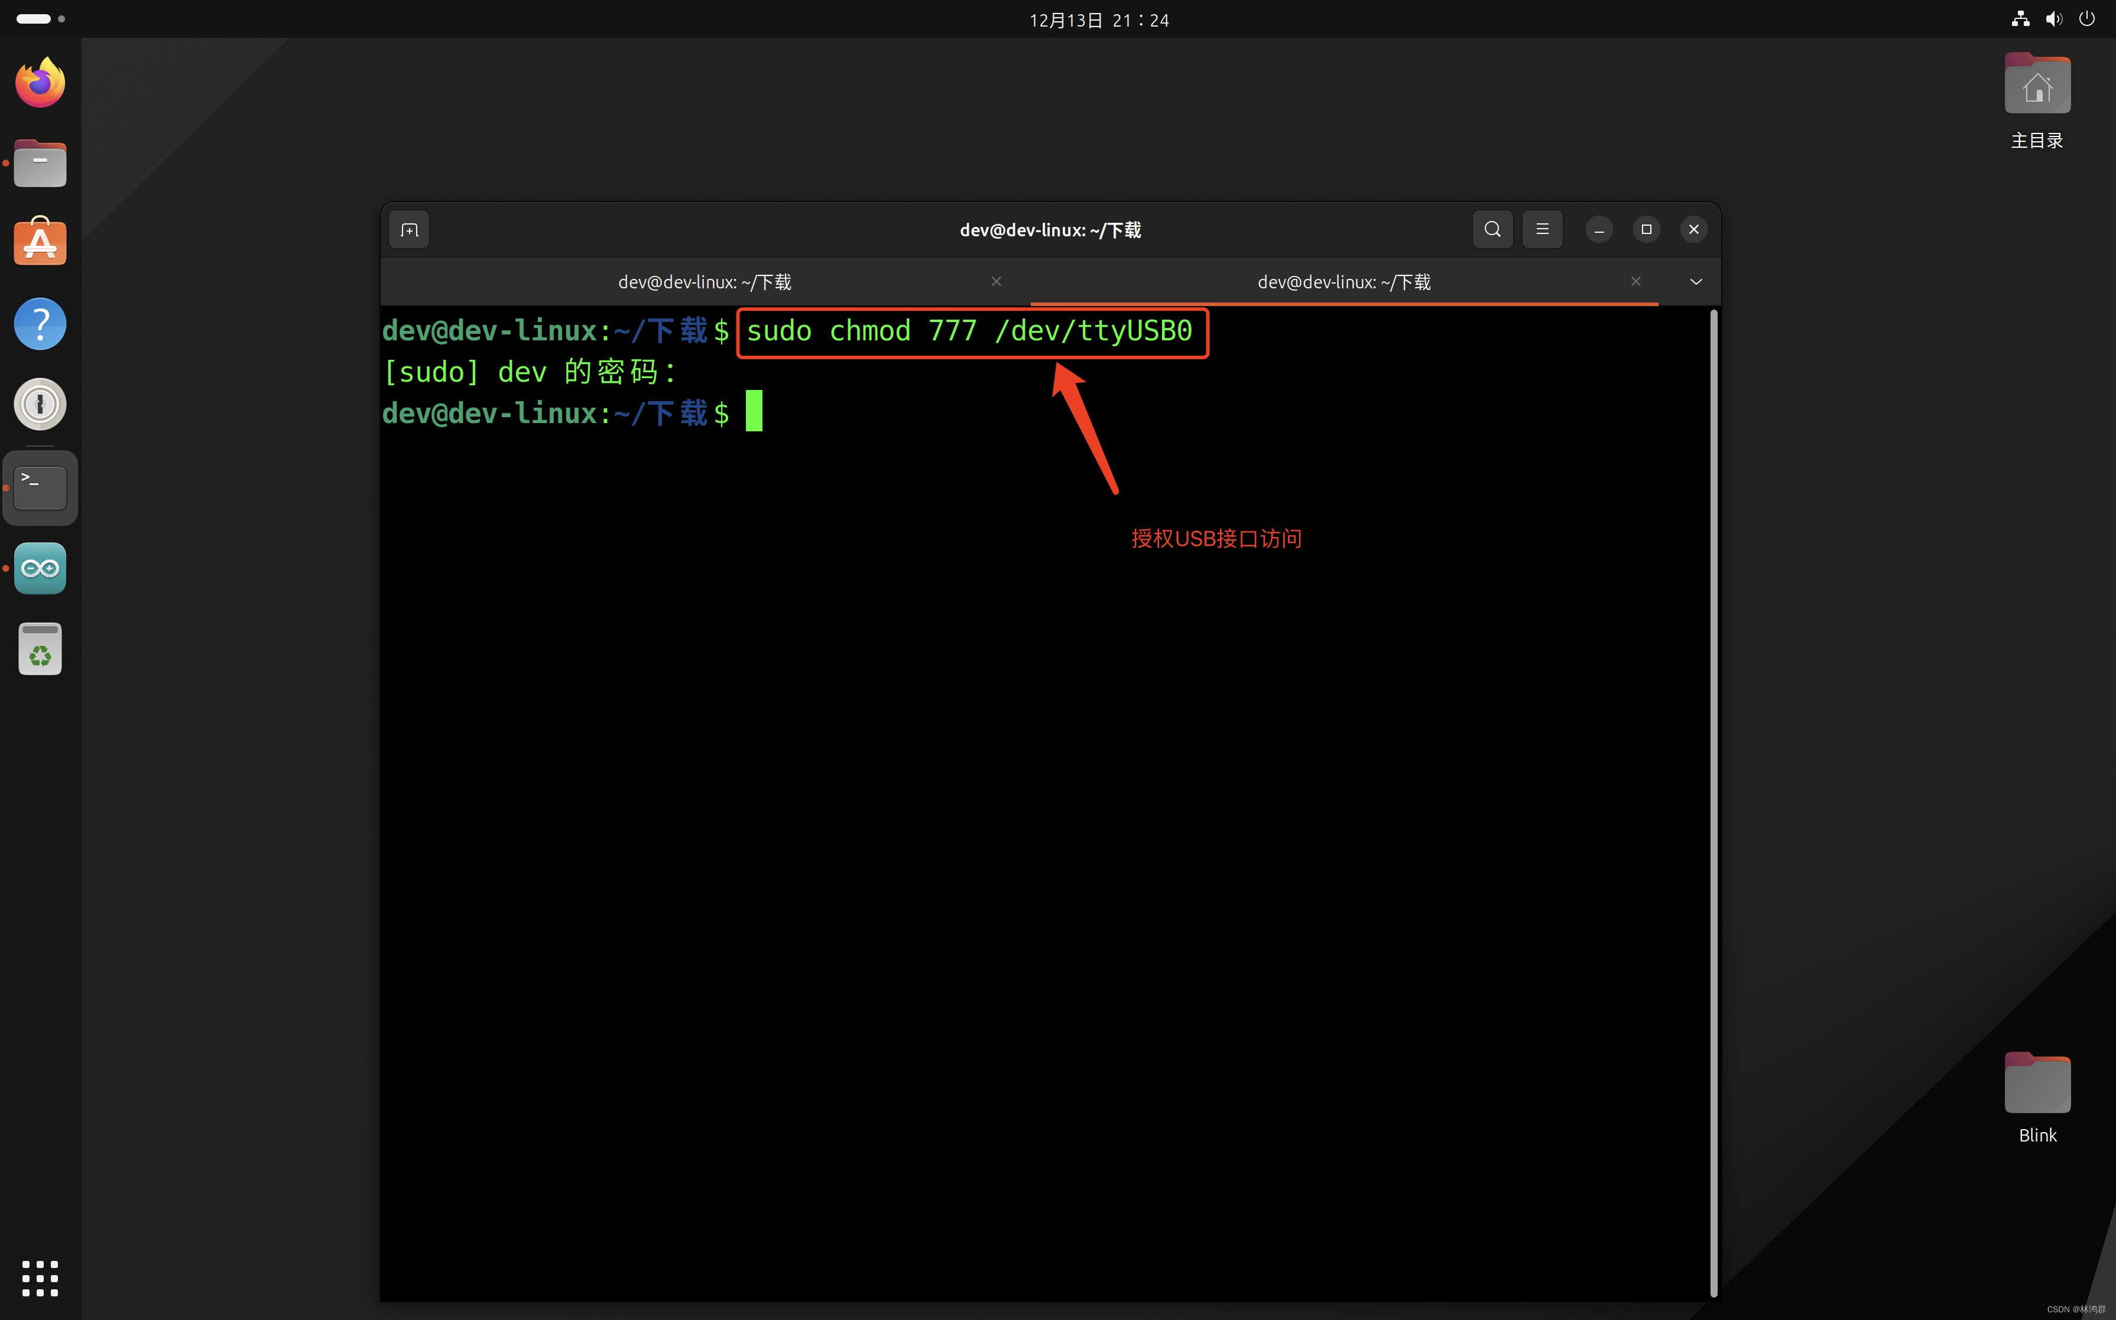Image resolution: width=2116 pixels, height=1320 pixels.
Task: Expand the tab list dropdown chevron
Action: 1696,281
